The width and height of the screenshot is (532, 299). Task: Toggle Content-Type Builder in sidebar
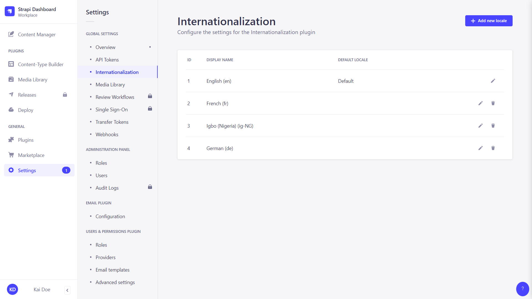point(40,64)
